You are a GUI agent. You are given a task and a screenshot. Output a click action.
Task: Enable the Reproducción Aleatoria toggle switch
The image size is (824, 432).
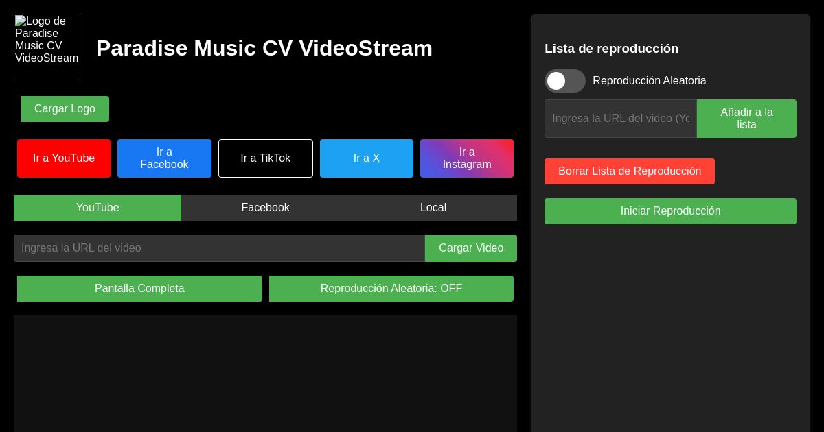tap(565, 81)
